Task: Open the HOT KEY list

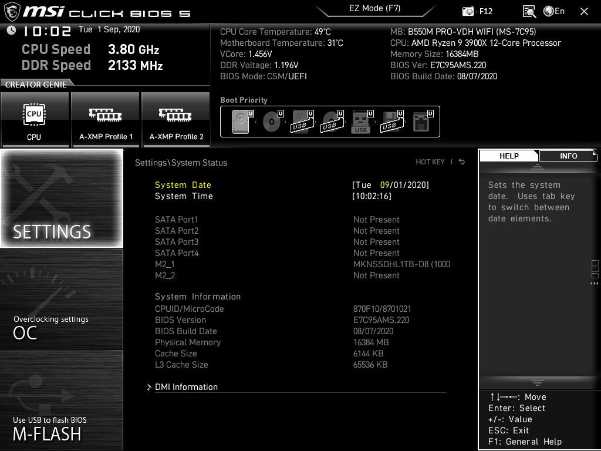Action: tap(430, 162)
